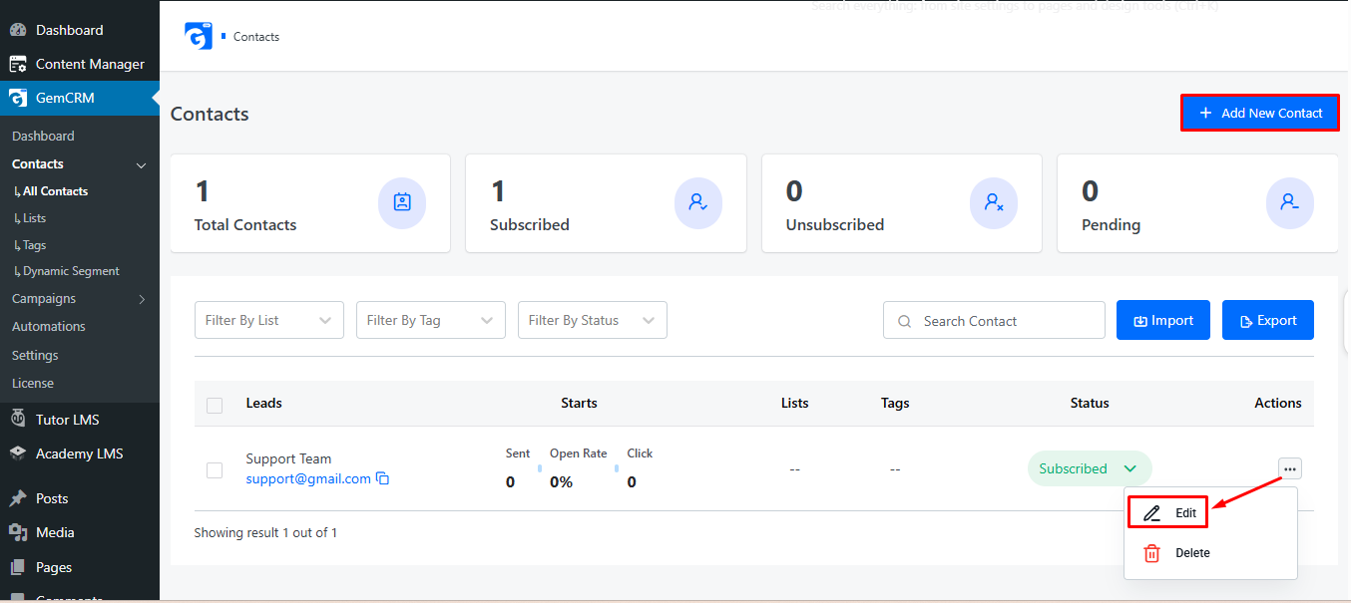Click the GemCRM sidebar menu icon
The height and width of the screenshot is (603, 1351).
pyautogui.click(x=18, y=98)
